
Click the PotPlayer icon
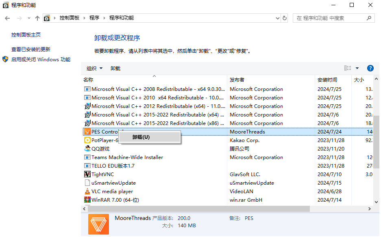coord(87,140)
